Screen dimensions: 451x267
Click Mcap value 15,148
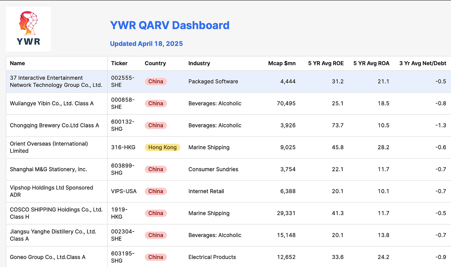(286, 235)
